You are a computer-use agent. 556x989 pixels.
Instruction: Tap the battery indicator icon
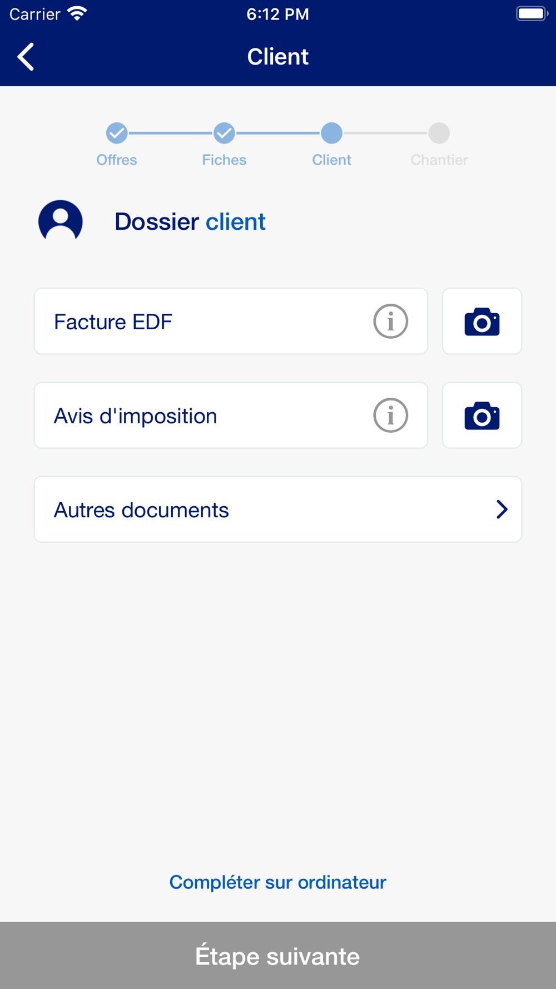(532, 13)
